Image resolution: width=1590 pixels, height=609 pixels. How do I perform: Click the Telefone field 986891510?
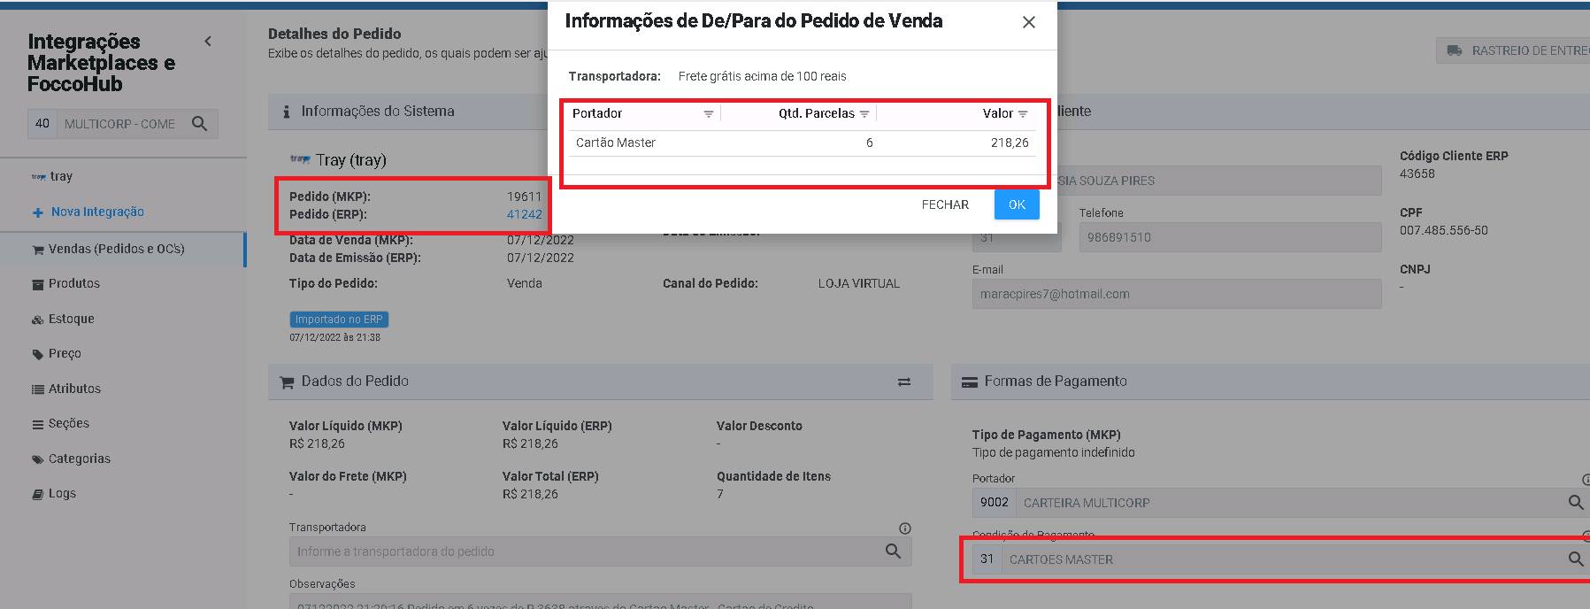pyautogui.click(x=1230, y=237)
